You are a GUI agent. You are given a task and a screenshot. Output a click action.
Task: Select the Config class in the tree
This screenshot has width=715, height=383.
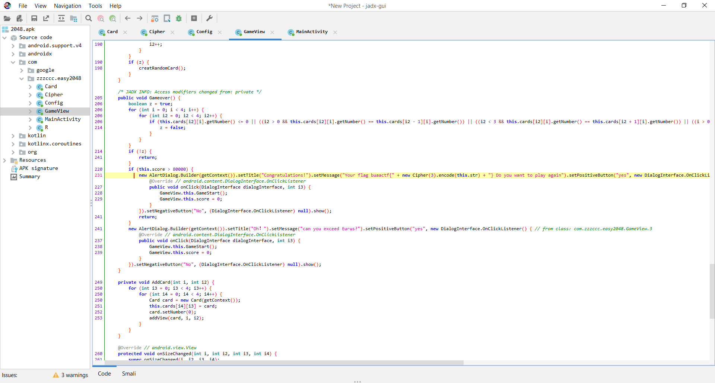click(x=54, y=103)
